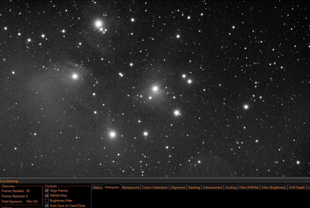The width and height of the screenshot is (310, 208).
Task: Open the Colour Calibration tab
Action: (x=155, y=187)
